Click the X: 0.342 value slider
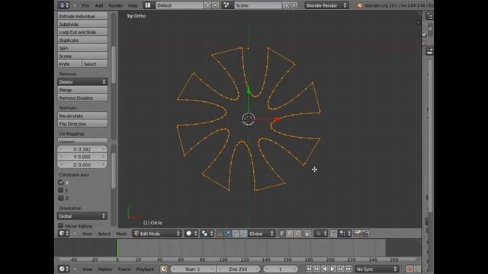Image resolution: width=488 pixels, height=274 pixels. tap(82, 149)
